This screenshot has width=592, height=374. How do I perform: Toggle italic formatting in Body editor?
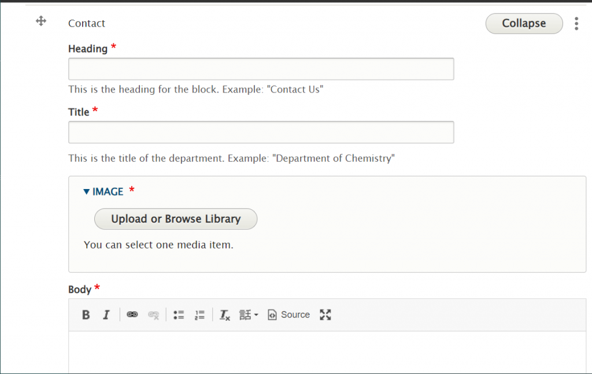[106, 315]
